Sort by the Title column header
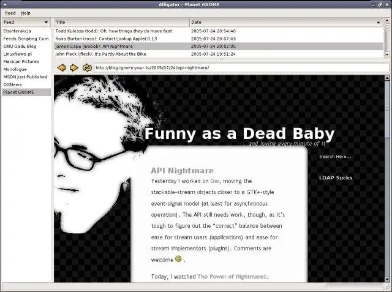The height and width of the screenshot is (292, 392). (x=122, y=22)
